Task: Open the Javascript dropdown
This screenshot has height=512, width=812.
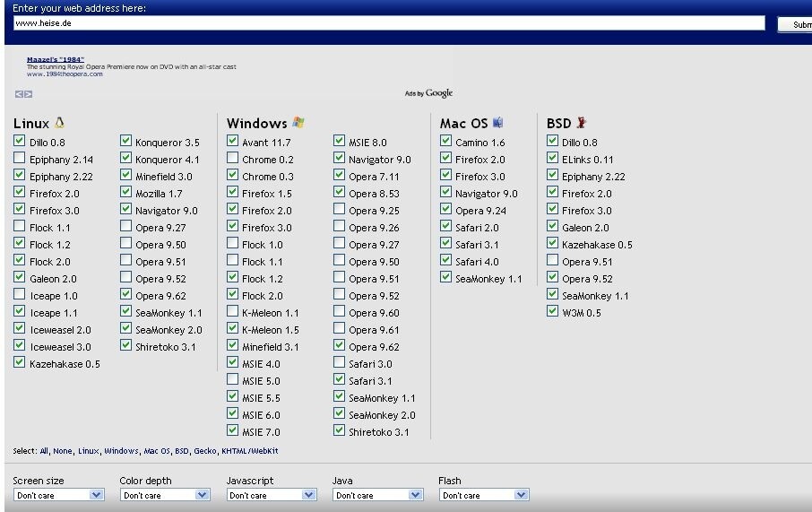Action: pyautogui.click(x=272, y=495)
